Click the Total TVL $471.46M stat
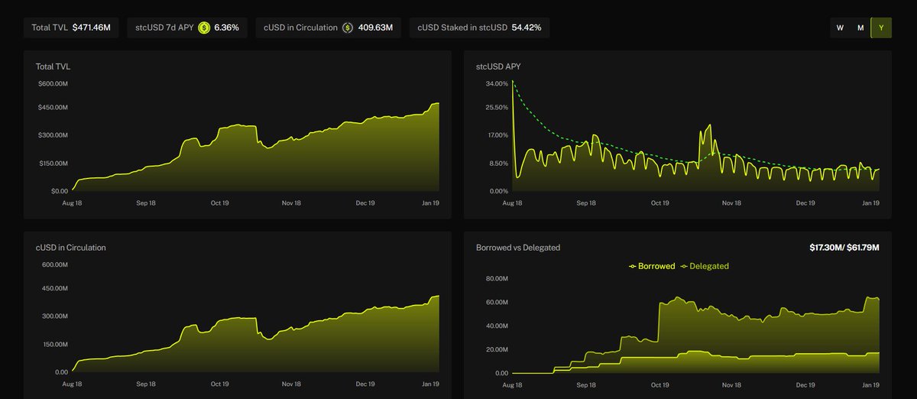The width and height of the screenshot is (917, 399). pyautogui.click(x=71, y=28)
